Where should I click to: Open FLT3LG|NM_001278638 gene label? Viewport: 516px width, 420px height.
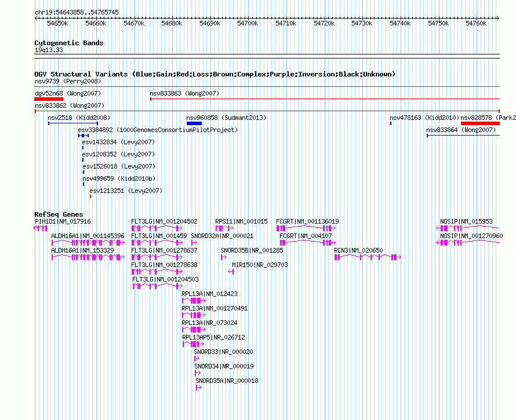point(164,265)
